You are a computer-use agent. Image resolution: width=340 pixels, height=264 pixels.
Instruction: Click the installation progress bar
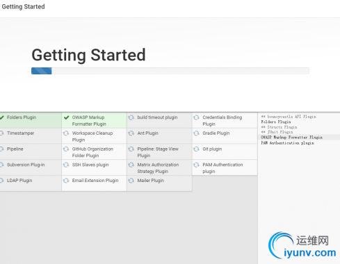coord(170,71)
